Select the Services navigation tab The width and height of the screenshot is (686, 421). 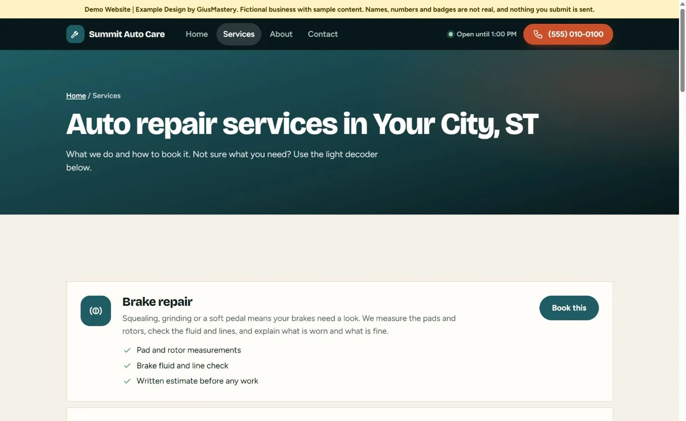239,34
